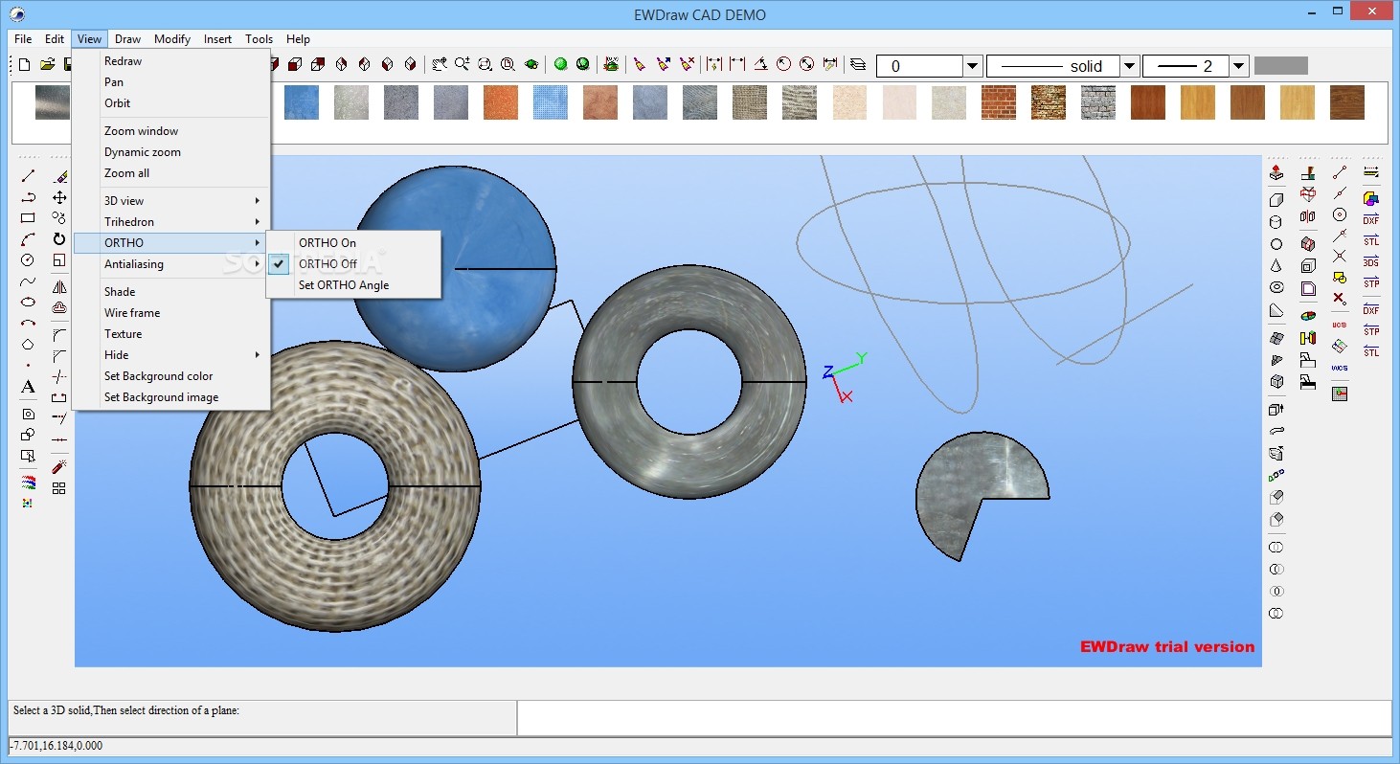Open the File menu

coord(23,39)
